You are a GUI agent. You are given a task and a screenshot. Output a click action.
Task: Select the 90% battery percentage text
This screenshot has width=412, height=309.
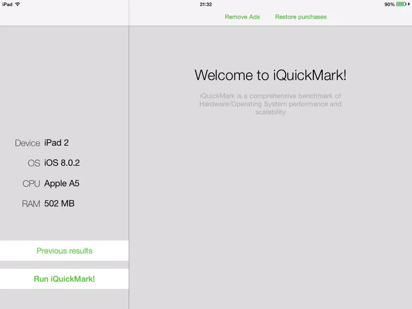[389, 4]
